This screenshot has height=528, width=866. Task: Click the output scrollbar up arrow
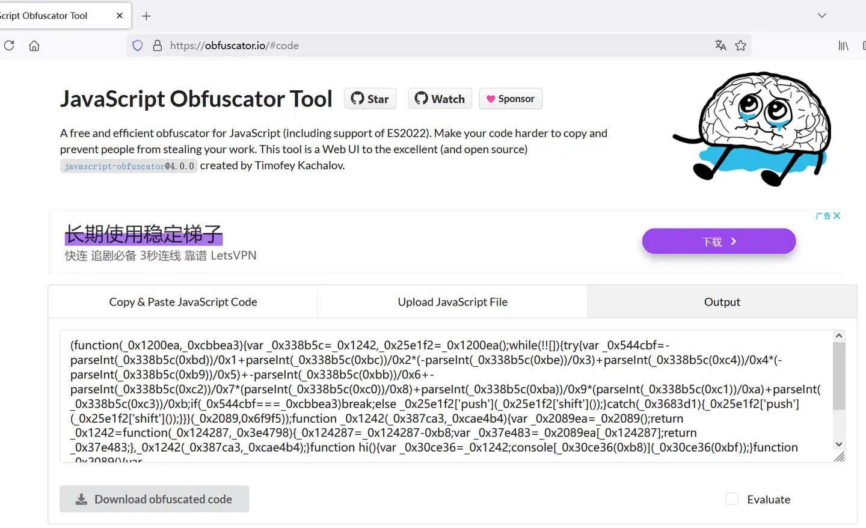pos(839,336)
